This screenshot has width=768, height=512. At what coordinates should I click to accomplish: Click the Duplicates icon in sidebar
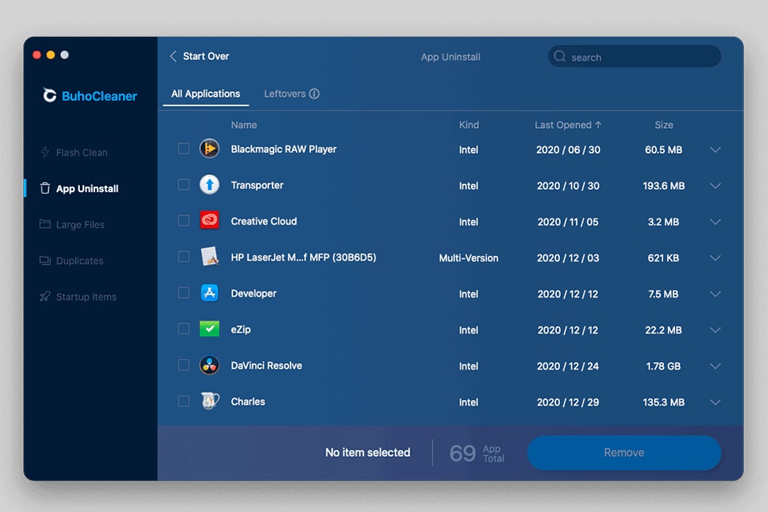45,260
